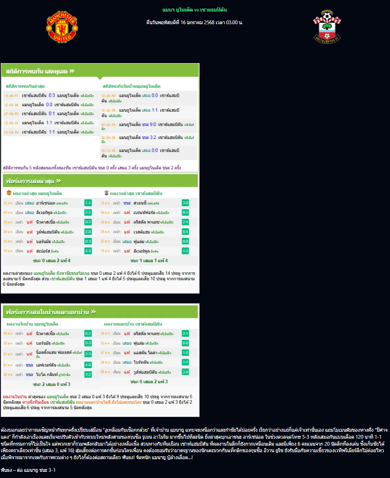
Task: Click the 1-1 score badge for อาร์เซน่อล
Action: [x=88, y=203]
